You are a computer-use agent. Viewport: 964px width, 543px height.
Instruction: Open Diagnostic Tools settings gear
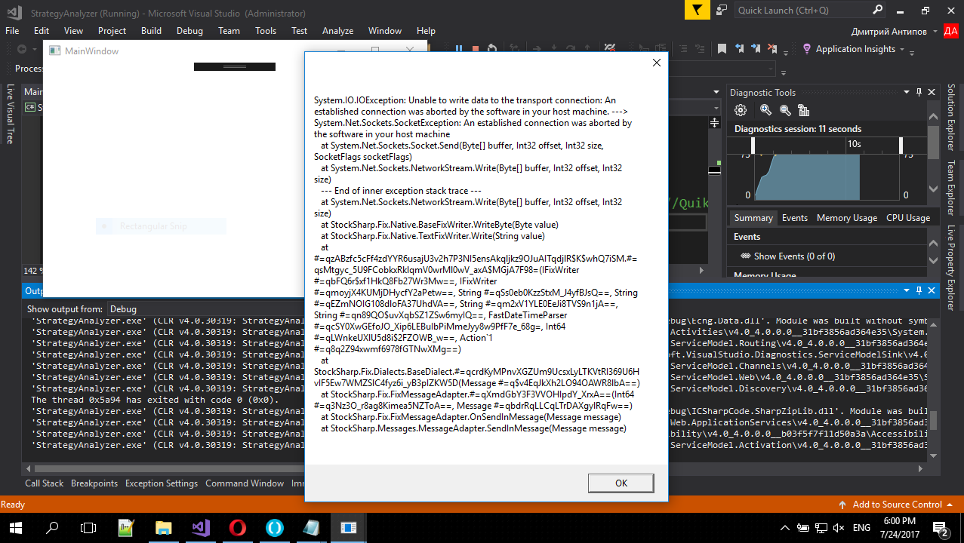coord(741,110)
